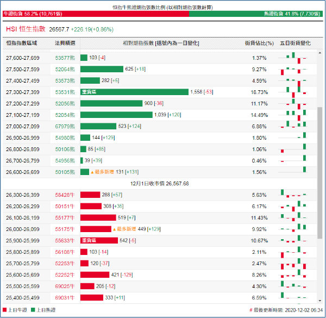Click the green 上日熊證 legend swatch
Screen dimensions: 326x318
(x=33, y=310)
